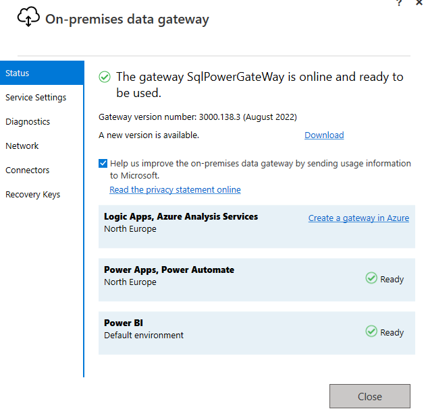
Task: Click North Europe under Power Apps
Action: pos(130,282)
